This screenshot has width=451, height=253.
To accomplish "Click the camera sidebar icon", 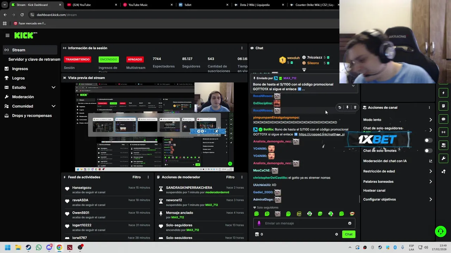I will click(444, 145).
